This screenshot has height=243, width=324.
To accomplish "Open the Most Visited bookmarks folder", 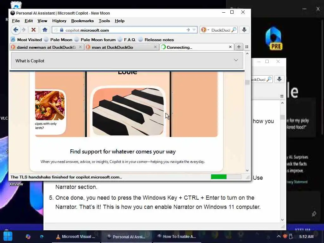I will click(27, 40).
